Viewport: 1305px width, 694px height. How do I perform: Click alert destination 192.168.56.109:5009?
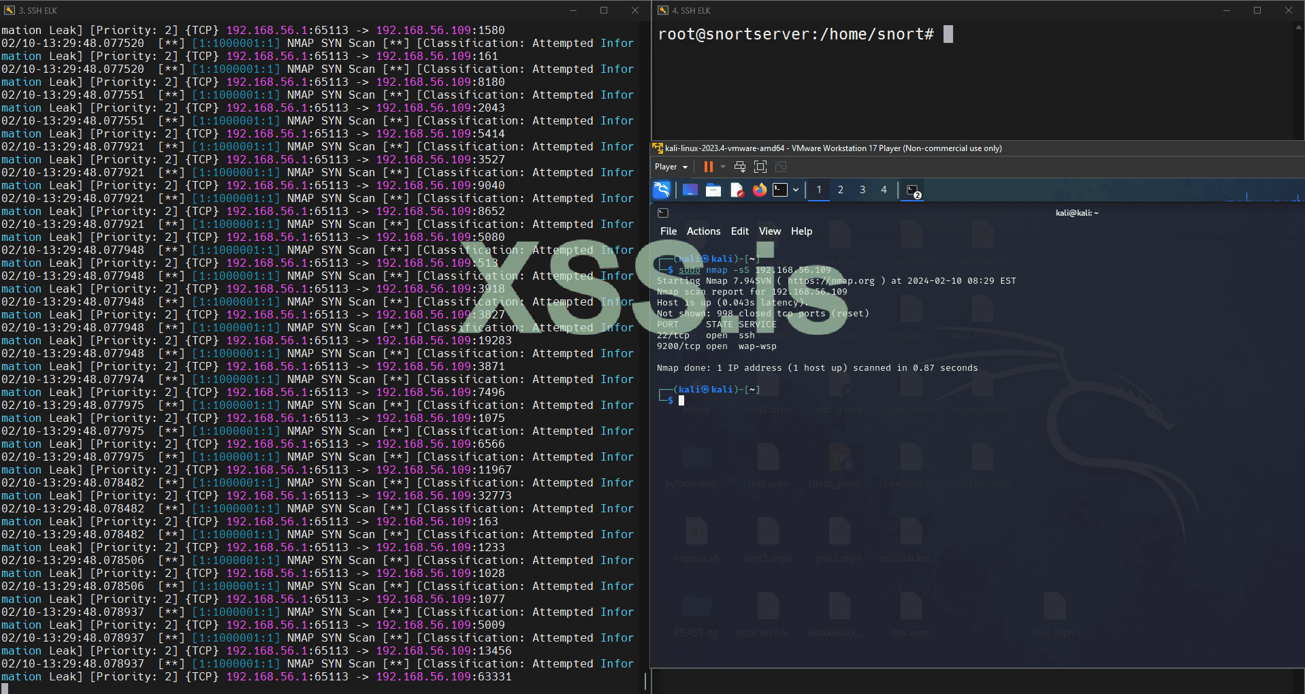click(440, 625)
